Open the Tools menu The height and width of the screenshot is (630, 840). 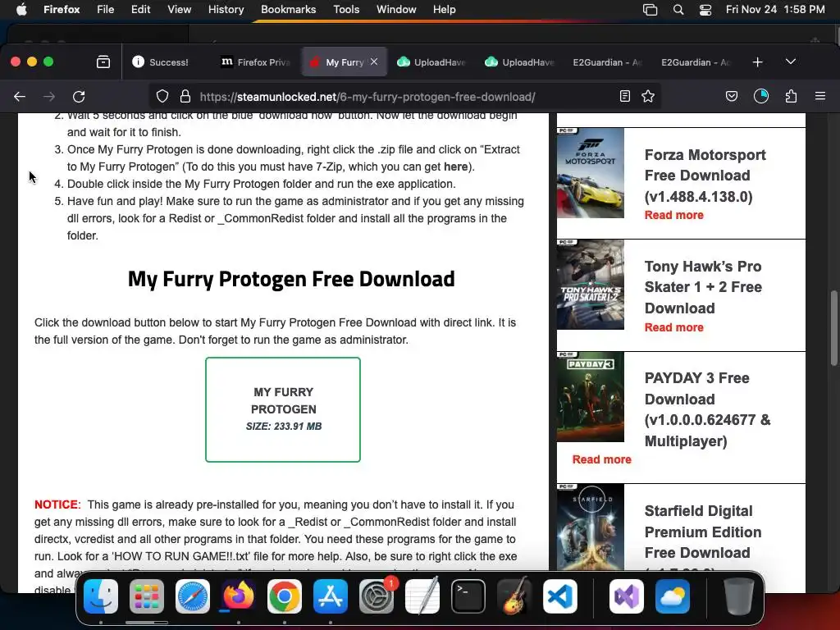click(346, 10)
